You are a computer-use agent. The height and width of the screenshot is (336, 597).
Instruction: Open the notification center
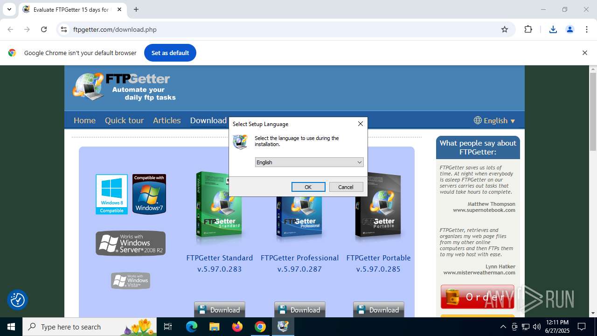pyautogui.click(x=582, y=327)
